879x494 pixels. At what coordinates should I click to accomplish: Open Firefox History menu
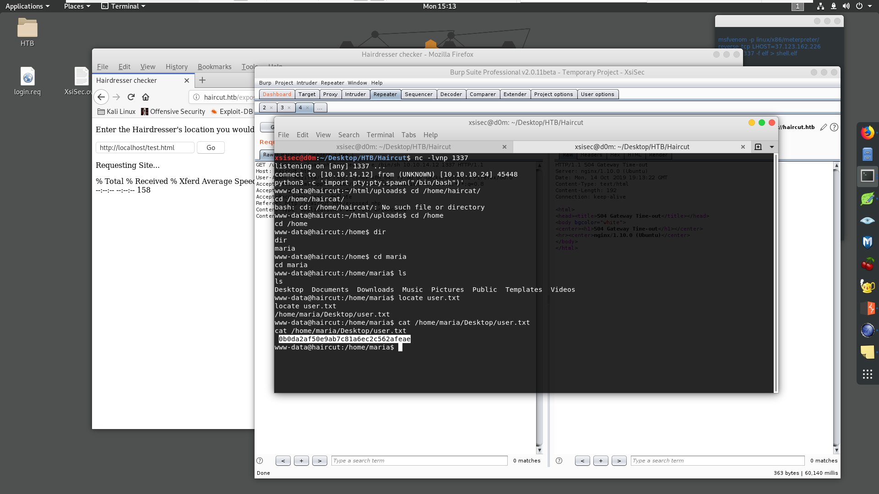click(177, 67)
